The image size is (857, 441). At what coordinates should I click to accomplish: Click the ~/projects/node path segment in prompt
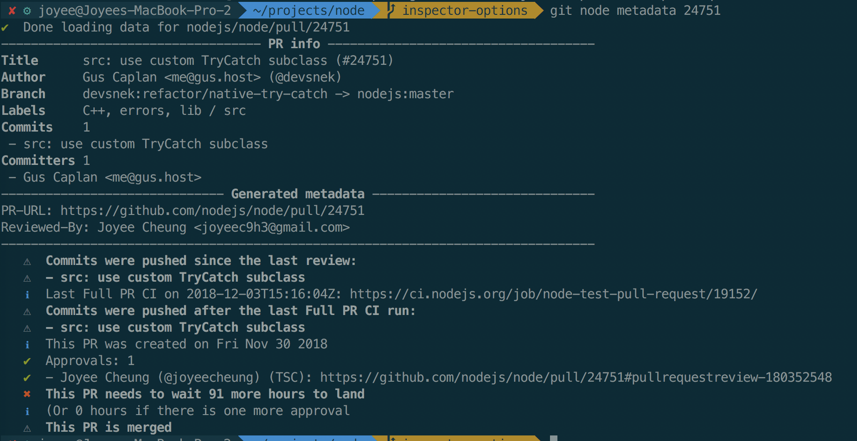point(308,10)
